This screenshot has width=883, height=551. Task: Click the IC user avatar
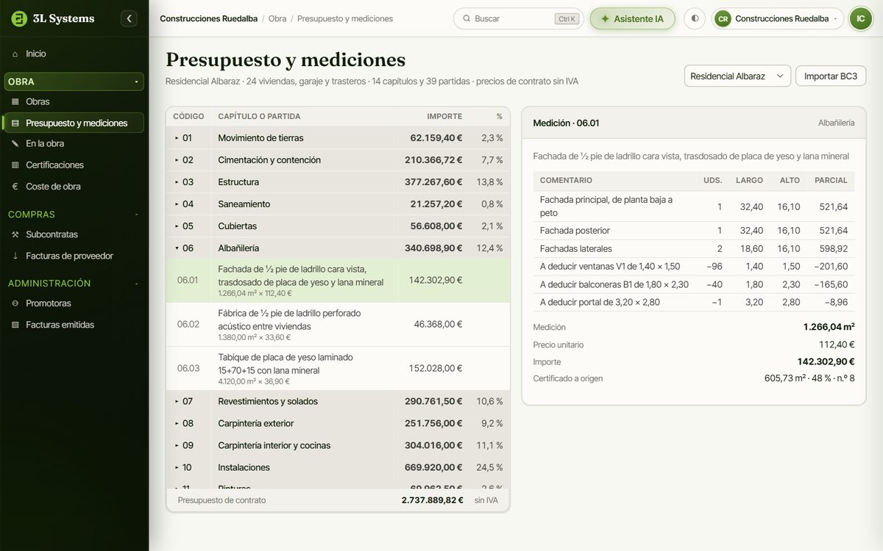(860, 18)
